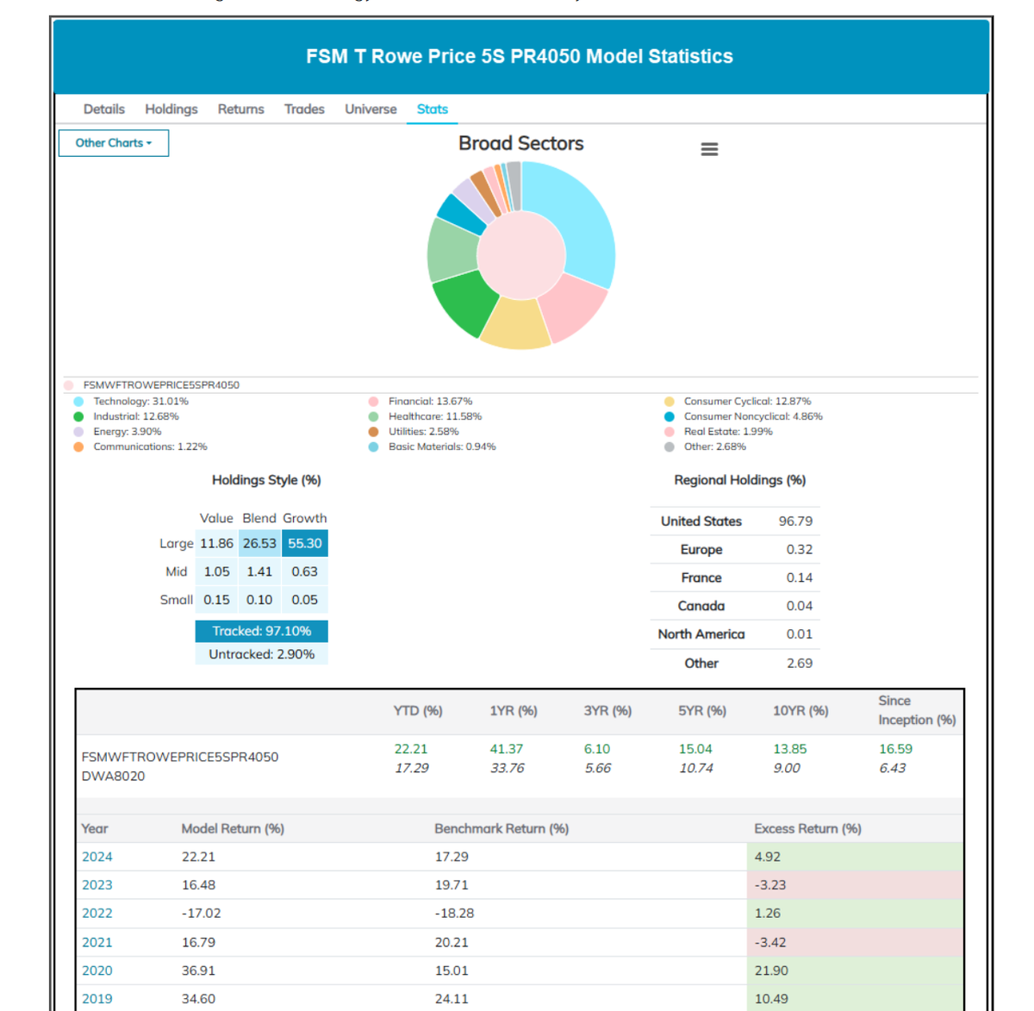Click the Financial legend pink dot

tap(373, 402)
